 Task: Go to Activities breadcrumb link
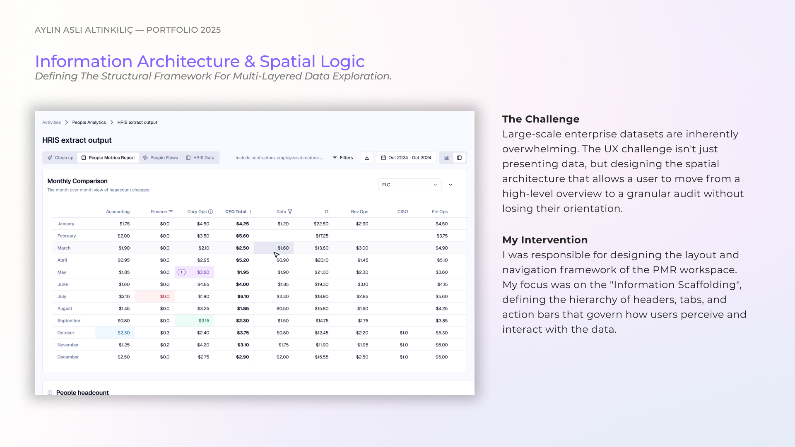click(51, 123)
